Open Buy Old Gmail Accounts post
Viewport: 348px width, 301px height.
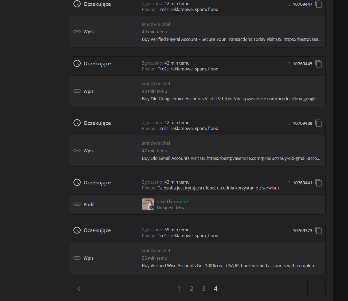point(231,158)
